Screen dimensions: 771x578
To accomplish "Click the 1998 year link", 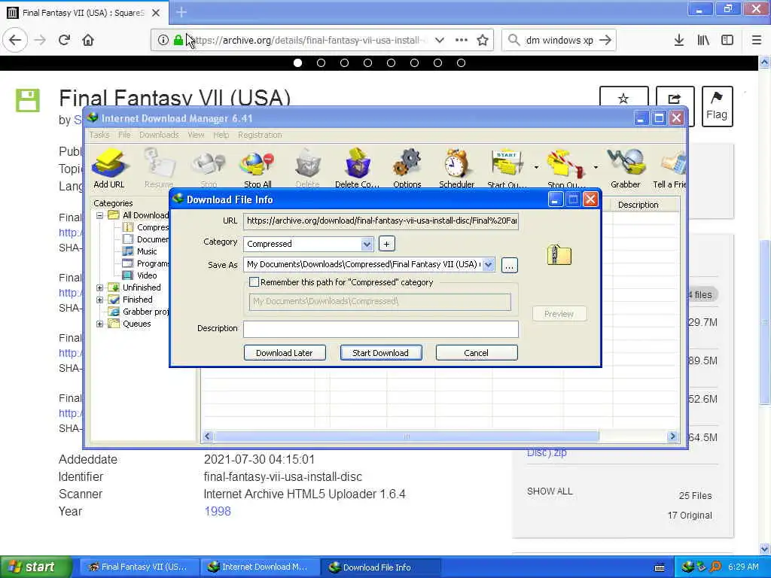I will [218, 511].
